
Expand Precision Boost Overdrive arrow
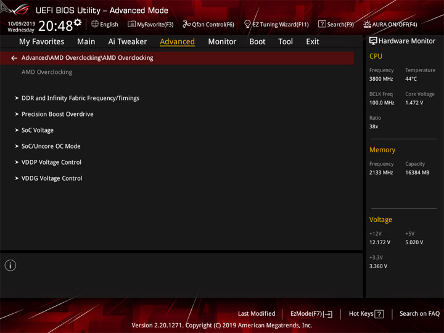pyautogui.click(x=17, y=114)
